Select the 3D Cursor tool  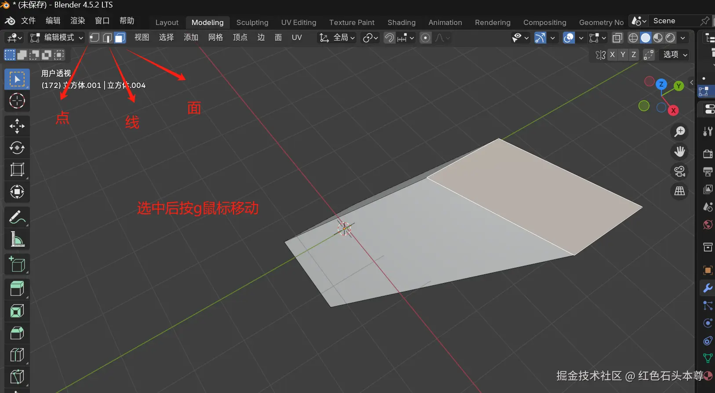(x=17, y=101)
